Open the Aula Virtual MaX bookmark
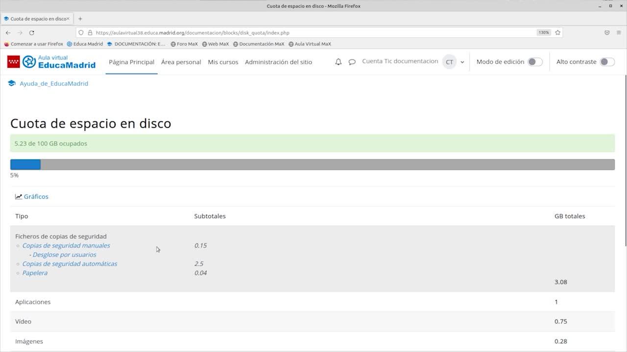This screenshot has height=352, width=627. (310, 44)
